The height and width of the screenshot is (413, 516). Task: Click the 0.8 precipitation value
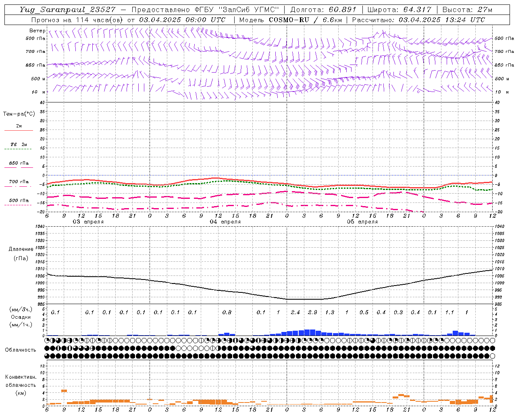coord(227,312)
